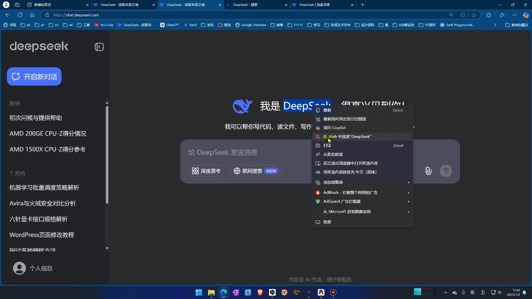Open 工具 bookmarks folder

tap(83, 25)
